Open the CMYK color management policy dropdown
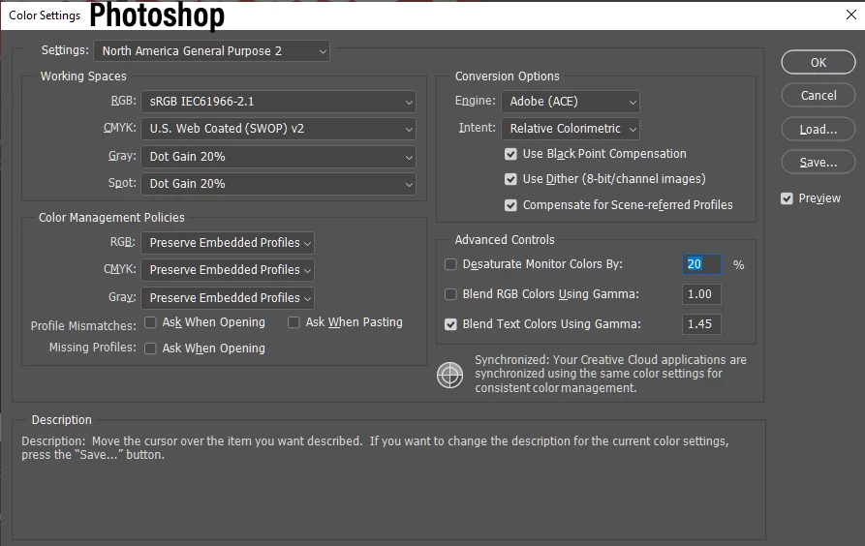865x546 pixels. point(228,270)
